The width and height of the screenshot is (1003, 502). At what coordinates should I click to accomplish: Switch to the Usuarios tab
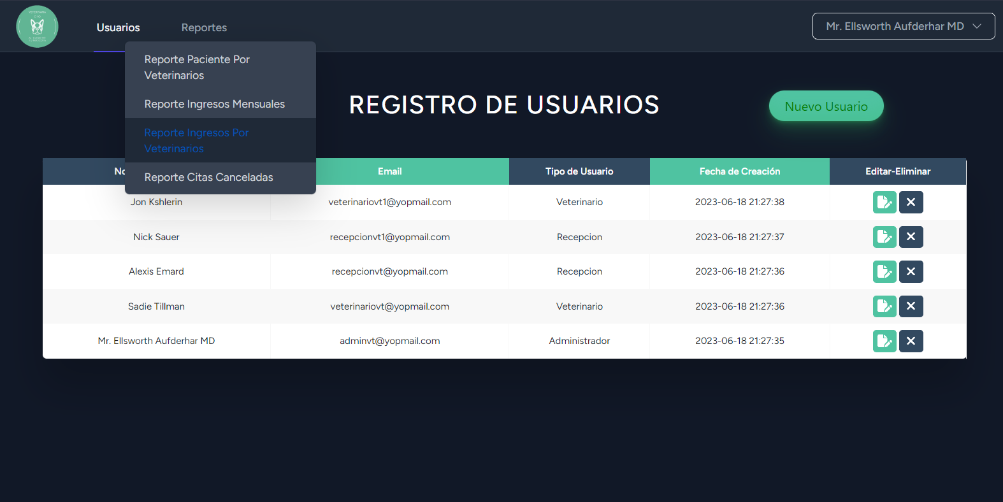tap(118, 27)
